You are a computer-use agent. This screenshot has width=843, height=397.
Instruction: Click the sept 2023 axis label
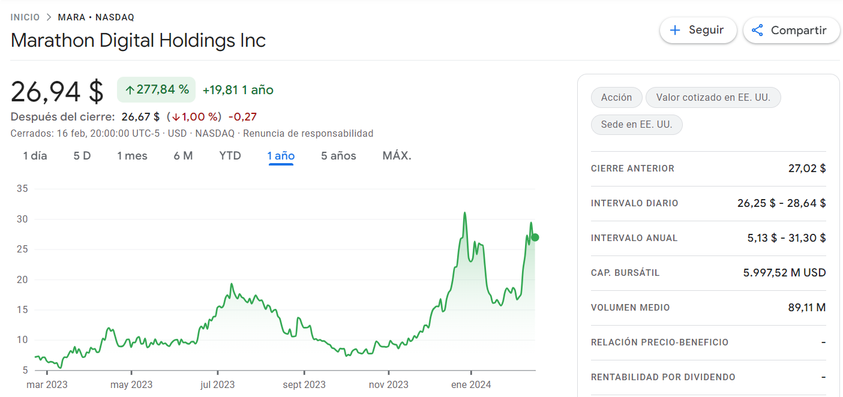(x=304, y=384)
